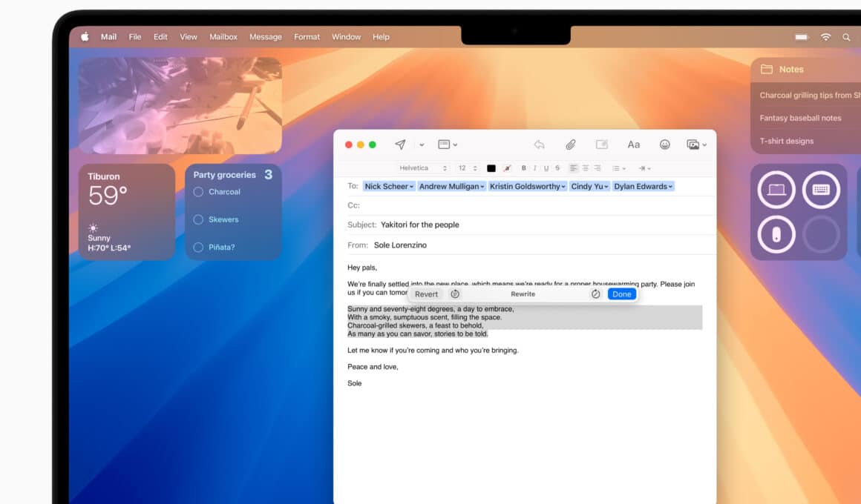Open the File menu
Screen dimensions: 861x504
click(134, 37)
